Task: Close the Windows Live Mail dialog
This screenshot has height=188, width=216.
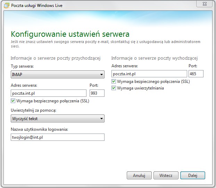Action: 205,4
